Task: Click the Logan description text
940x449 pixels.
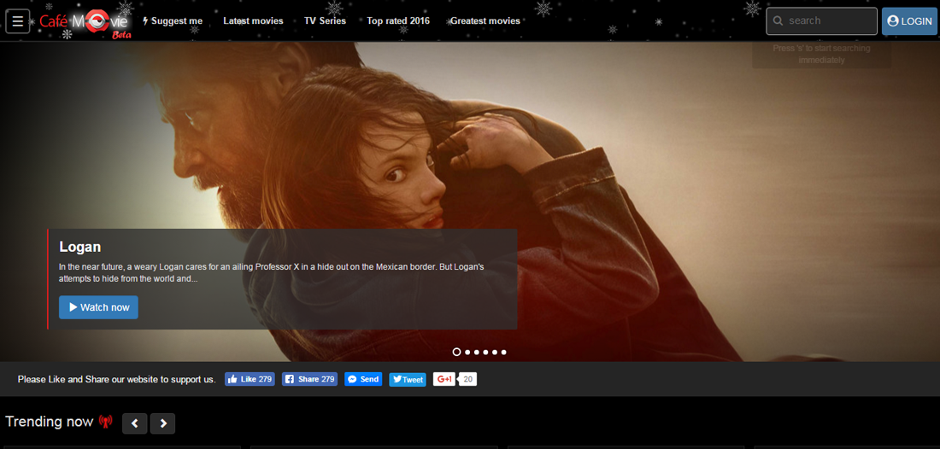Action: point(271,272)
